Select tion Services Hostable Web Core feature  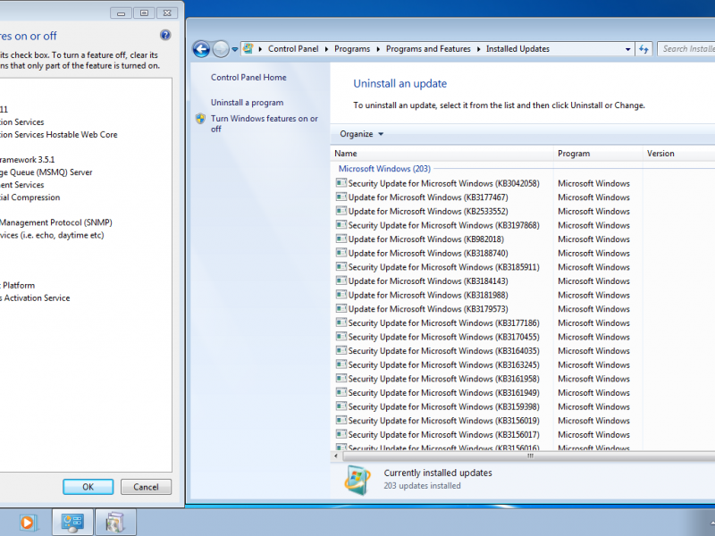[58, 135]
